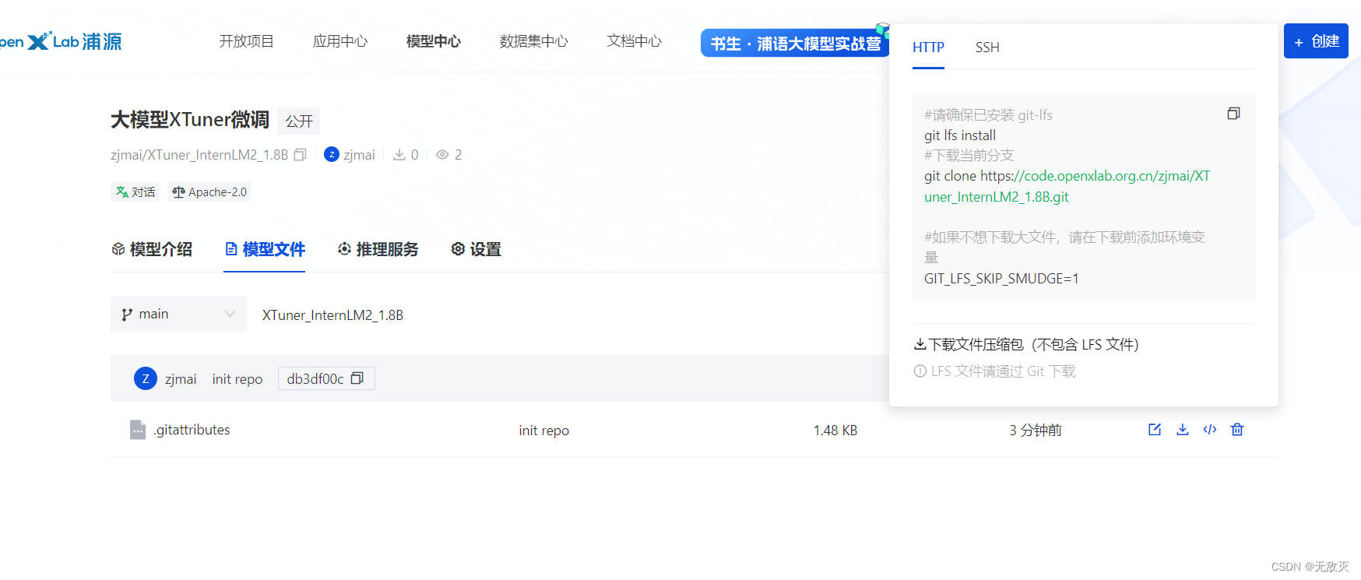Click the + 创建 button
The height and width of the screenshot is (580, 1361).
point(1316,41)
